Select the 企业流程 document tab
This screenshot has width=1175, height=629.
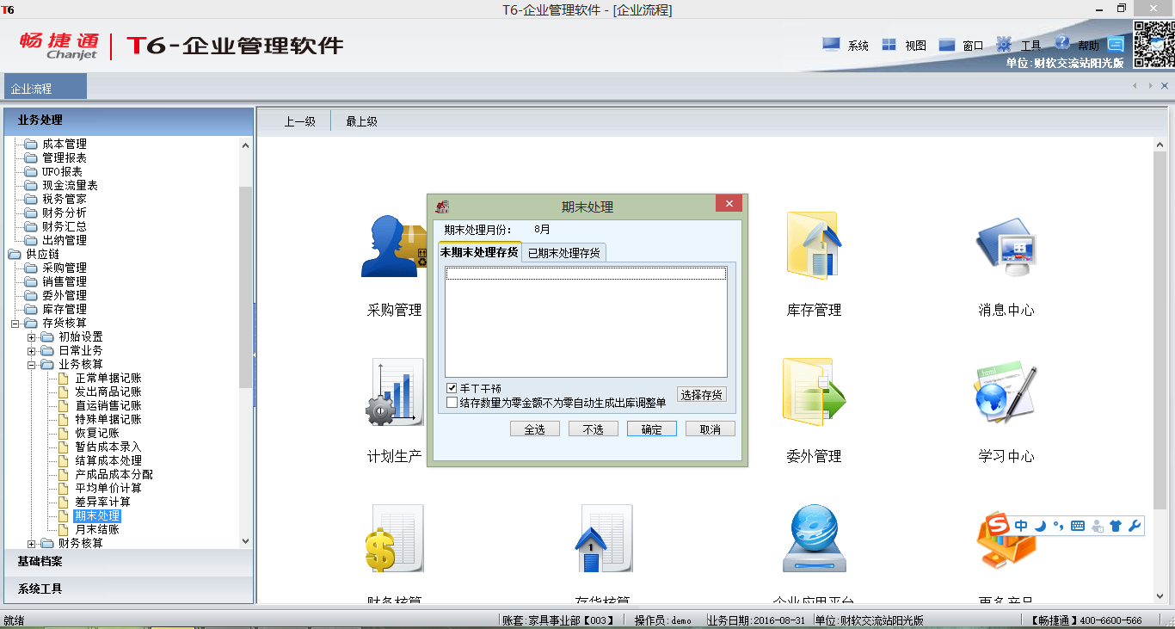coord(46,88)
